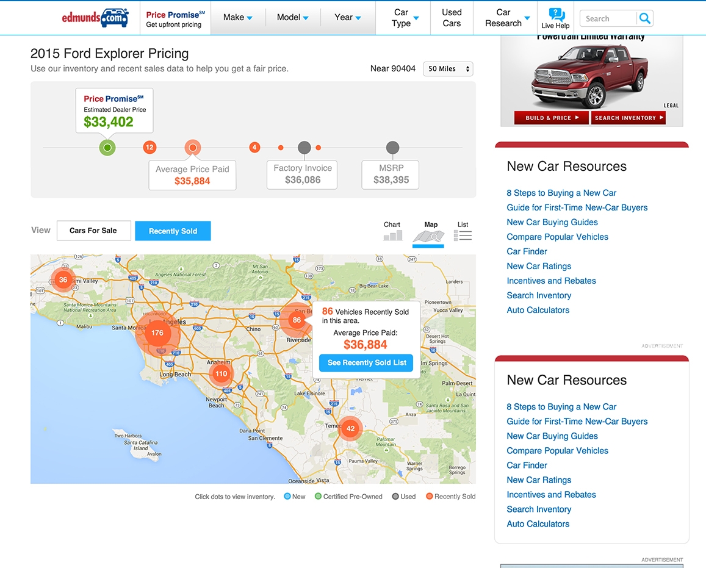Click the gray Factory Invoice dot
This screenshot has height=568, width=706.
click(304, 148)
